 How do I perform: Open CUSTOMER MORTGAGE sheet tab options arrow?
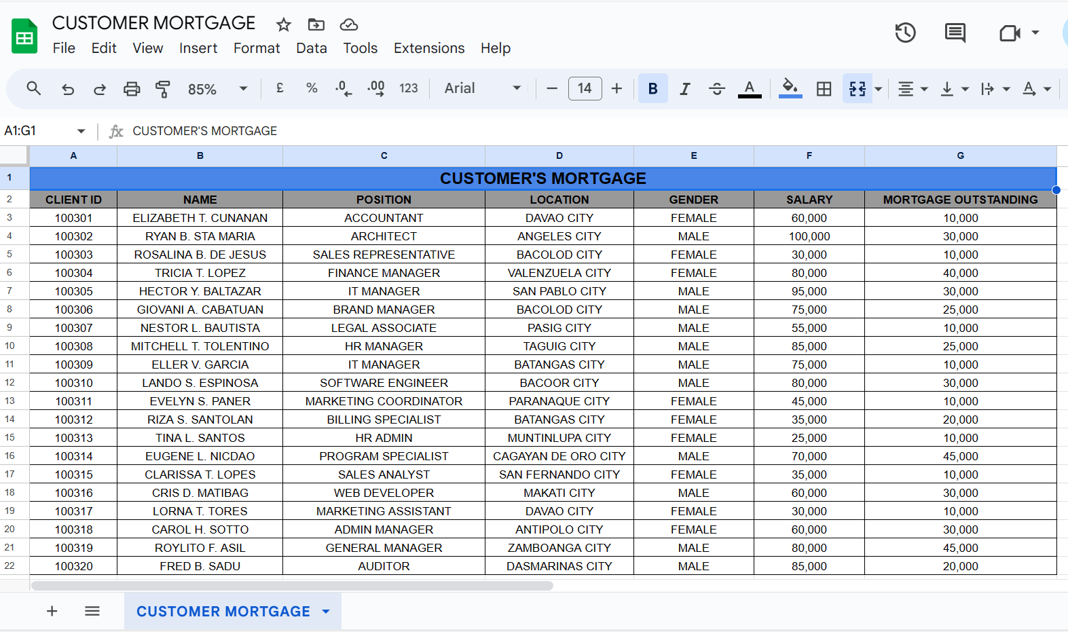click(x=326, y=612)
